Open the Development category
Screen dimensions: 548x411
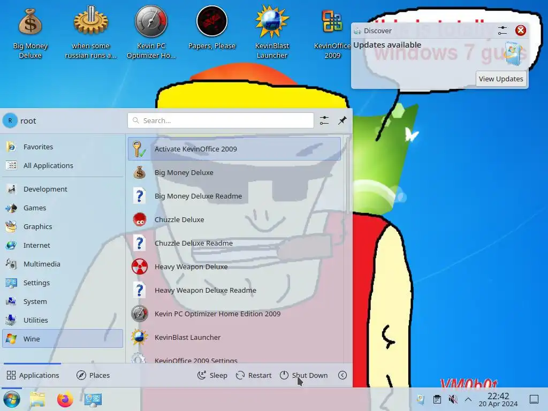point(63,189)
